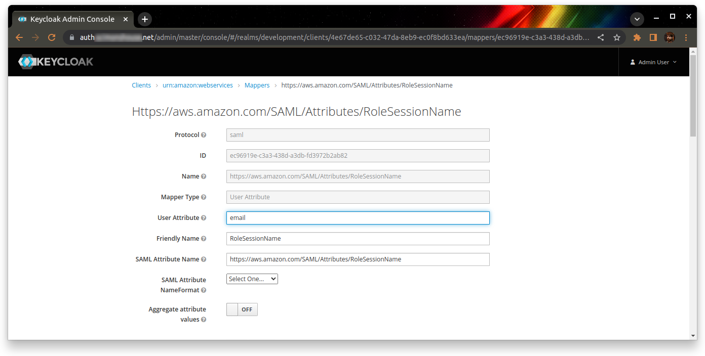
Task: Edit the Friendly Name field
Action: pyautogui.click(x=358, y=239)
